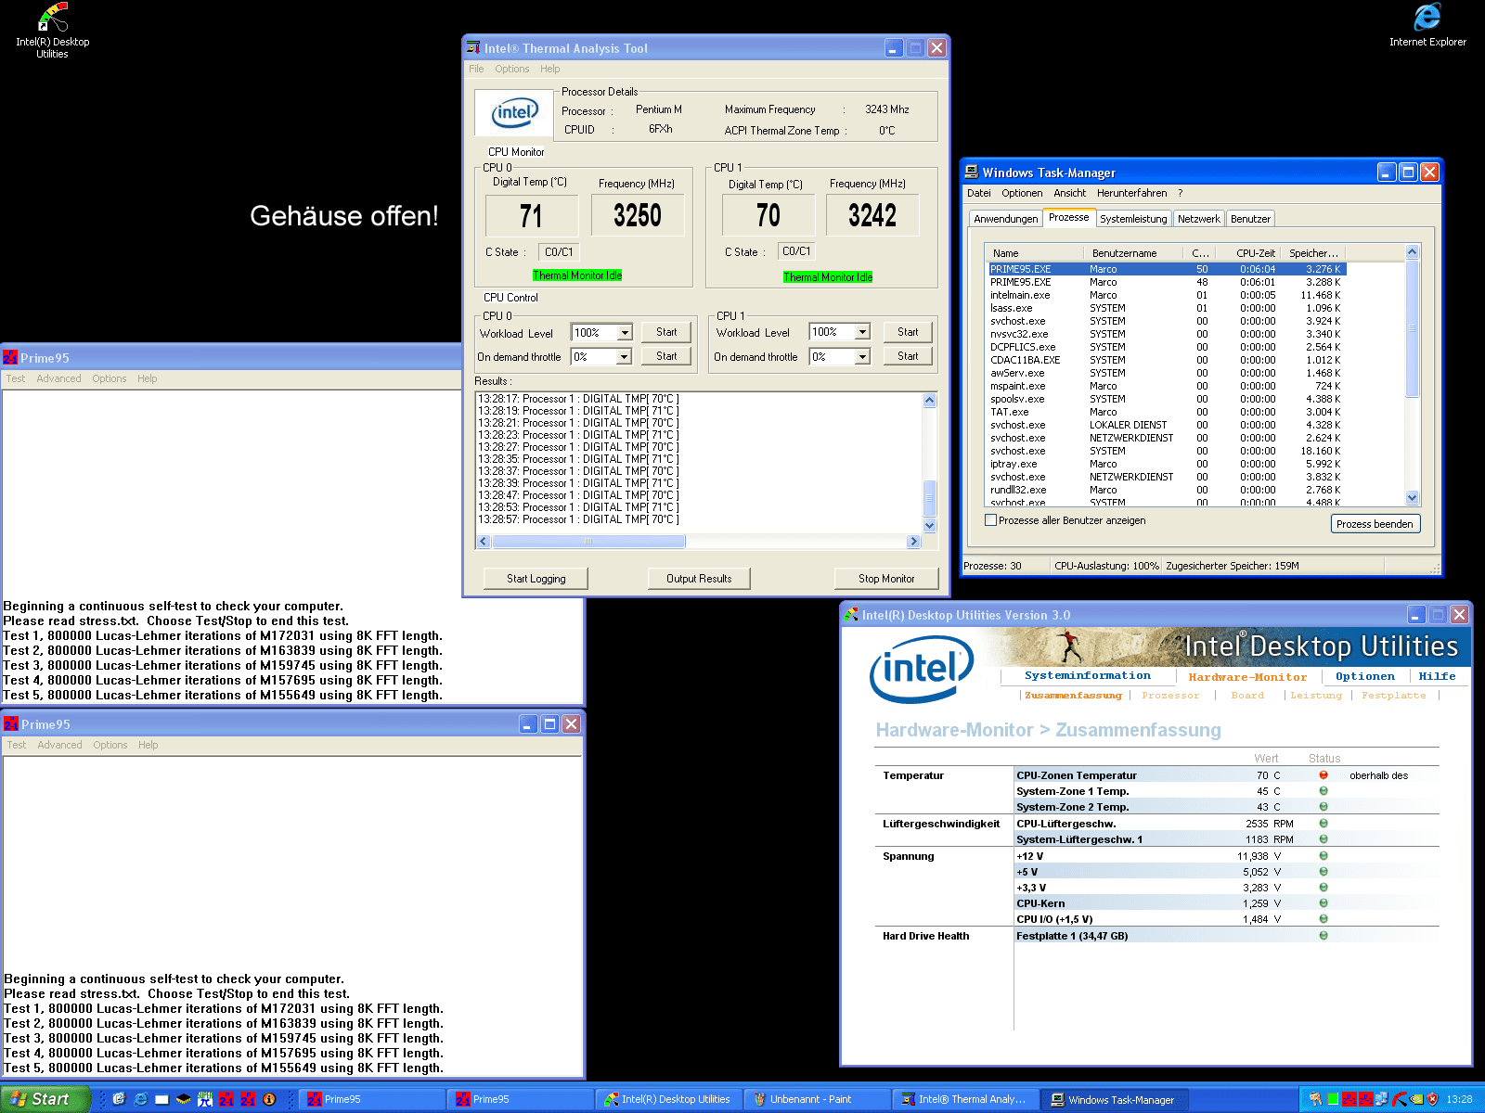1485x1113 pixels.
Task: Open the Internet Explorer desktop icon
Action: point(1427,25)
